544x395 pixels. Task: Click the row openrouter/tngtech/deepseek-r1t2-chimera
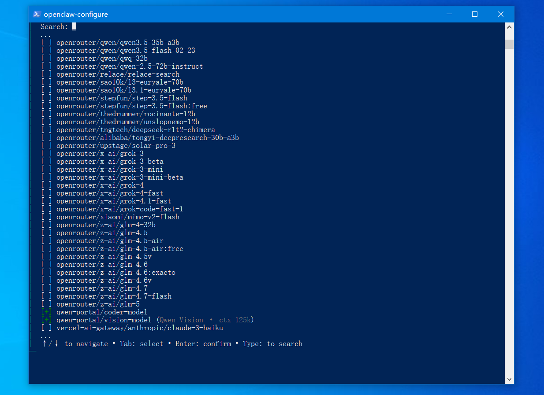128,130
